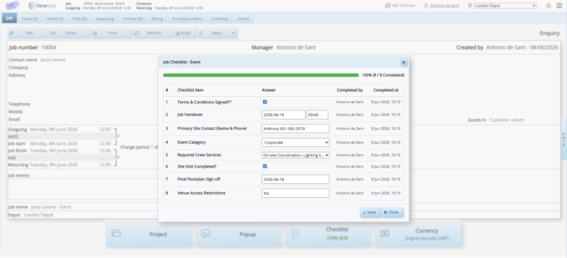Click the location pin icon beside the depot selector
Image resolution: width=567 pixels, height=258 pixels.
click(470, 6)
